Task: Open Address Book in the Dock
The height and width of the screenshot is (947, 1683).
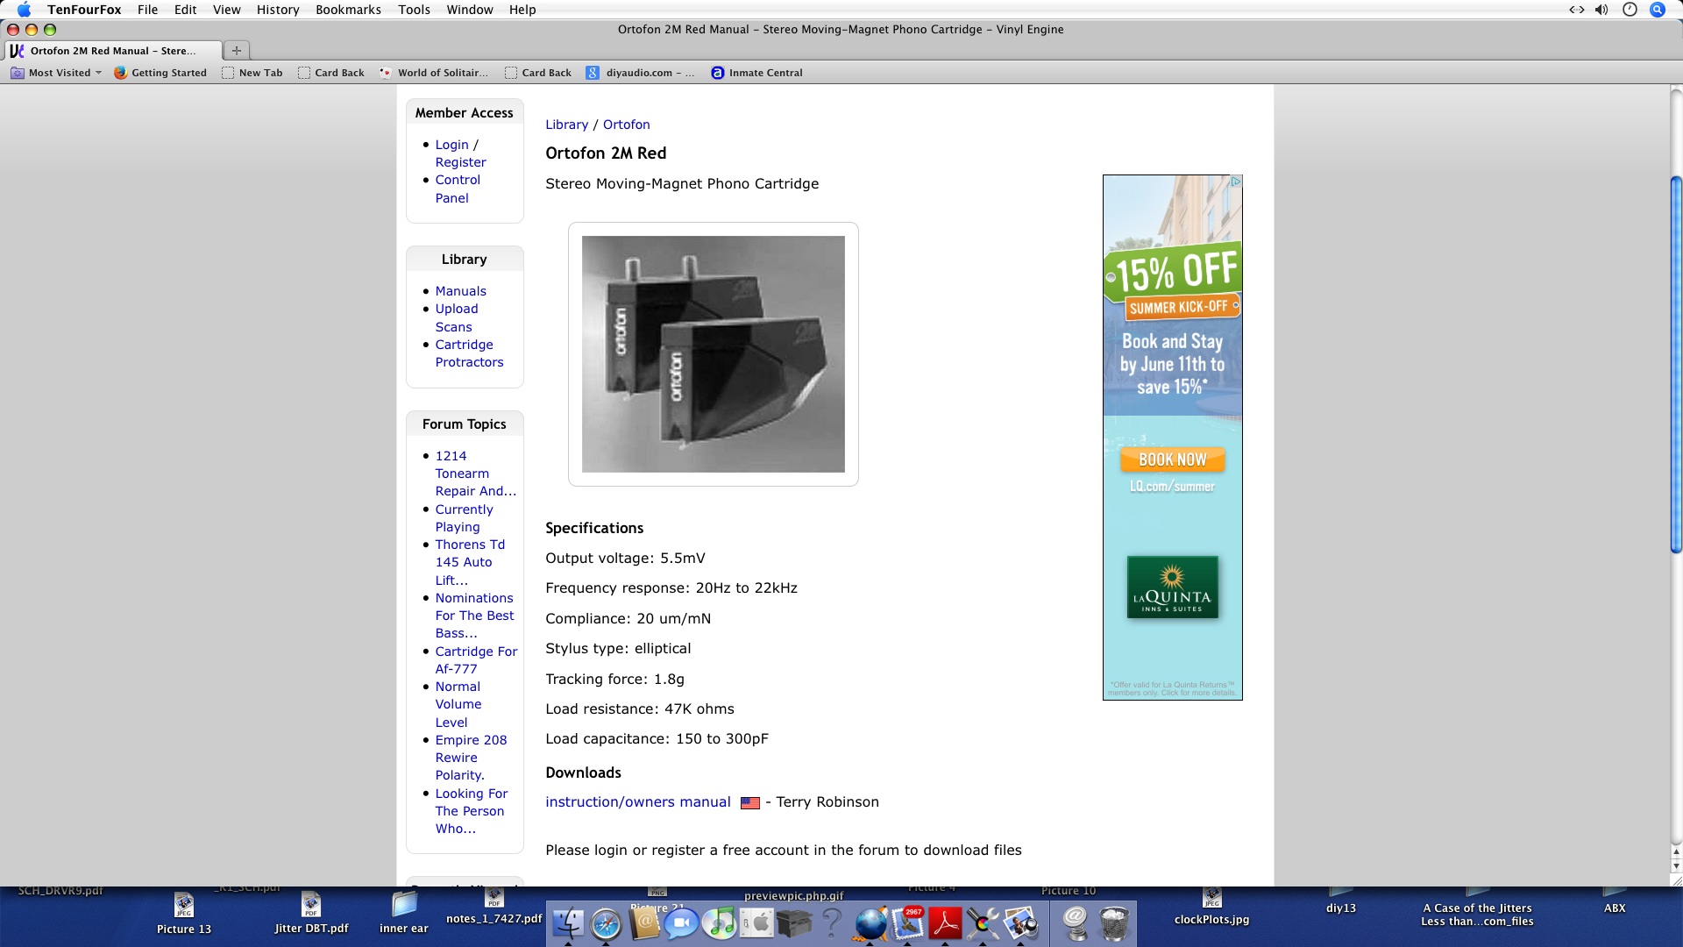Action: point(644,922)
